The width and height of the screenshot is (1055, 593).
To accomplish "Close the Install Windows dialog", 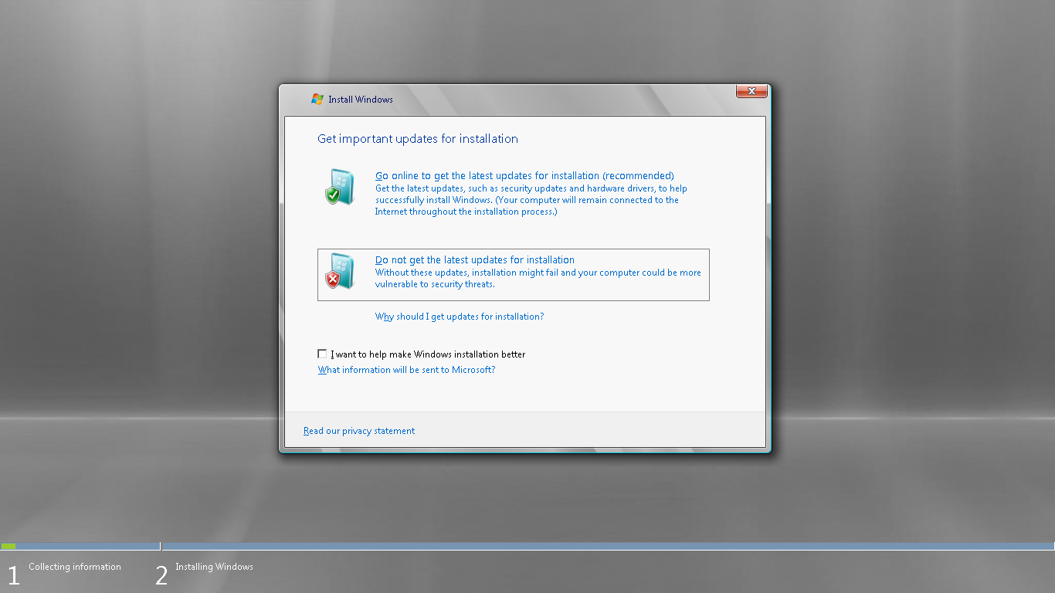I will tap(751, 92).
